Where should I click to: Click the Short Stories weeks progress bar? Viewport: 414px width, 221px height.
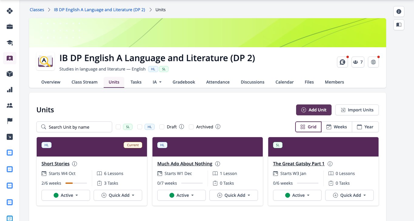tap(76, 183)
